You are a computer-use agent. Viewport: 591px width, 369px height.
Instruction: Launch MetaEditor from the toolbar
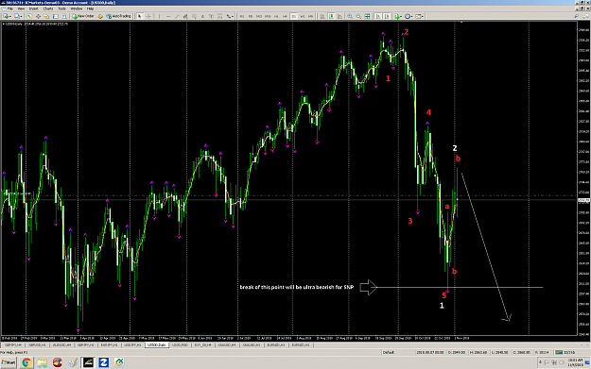[x=100, y=16]
